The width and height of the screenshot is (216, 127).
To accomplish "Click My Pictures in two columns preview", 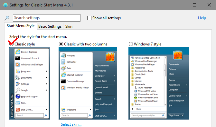I will (100, 71).
